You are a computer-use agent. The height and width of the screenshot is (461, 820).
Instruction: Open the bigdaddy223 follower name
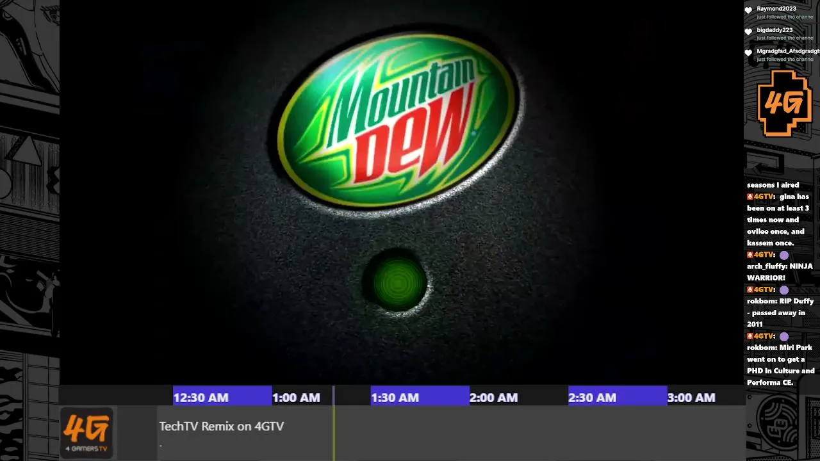point(775,30)
